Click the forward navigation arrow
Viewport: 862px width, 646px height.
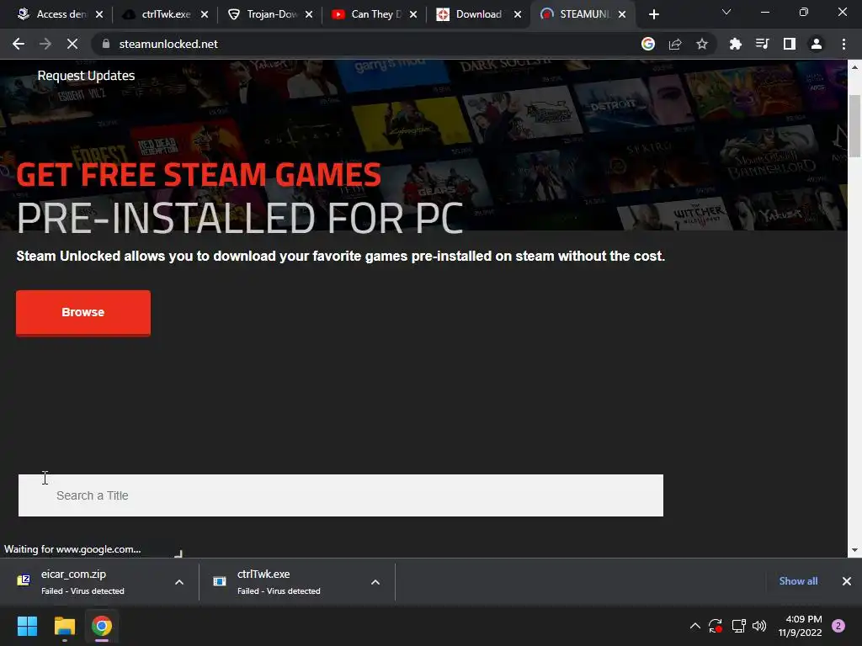coord(45,44)
